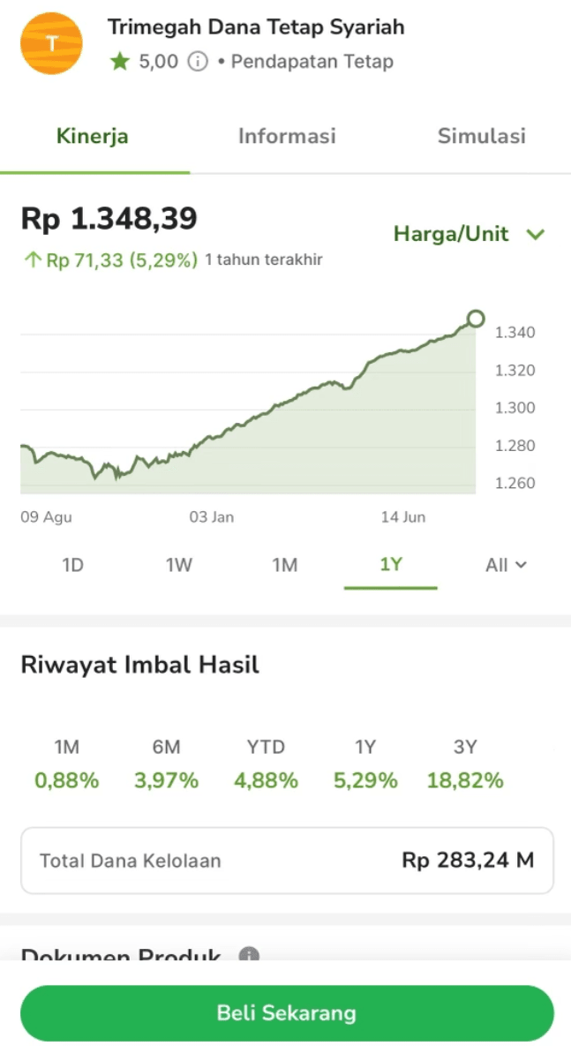Switch to the Informasi tab

[x=287, y=136]
